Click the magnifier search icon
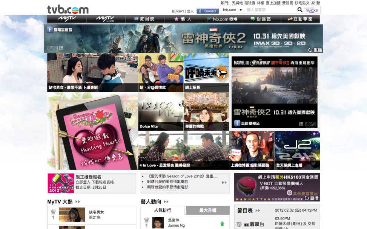This screenshot has width=367, height=229. (299, 10)
